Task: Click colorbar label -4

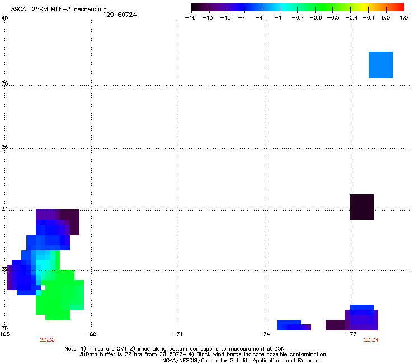Action: coord(259,18)
